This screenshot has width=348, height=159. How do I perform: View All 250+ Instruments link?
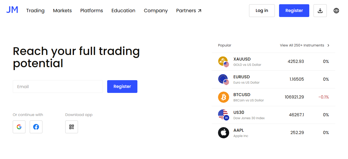click(304, 45)
